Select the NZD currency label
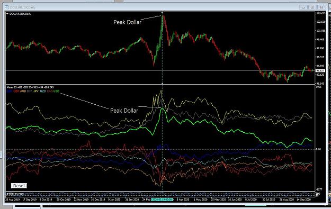Screen dimensions: 331x209 43,92
